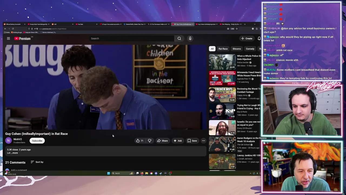Click the magnifier search button on YouTube
346x195 pixels.
(179, 38)
